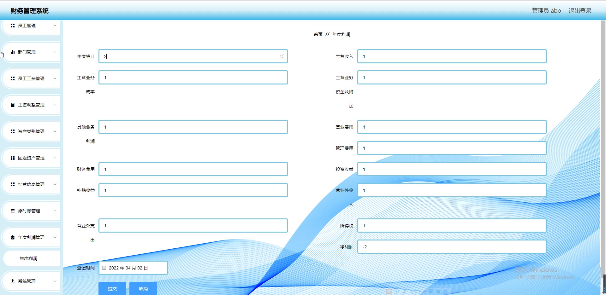Click the 工资调整管理 document icon
The width and height of the screenshot is (606, 295).
coord(13,105)
